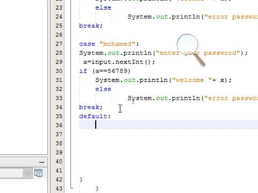Image resolution: width=258 pixels, height=193 pixels.
Task: Click the break; statement on line 25
Action: 91,26
